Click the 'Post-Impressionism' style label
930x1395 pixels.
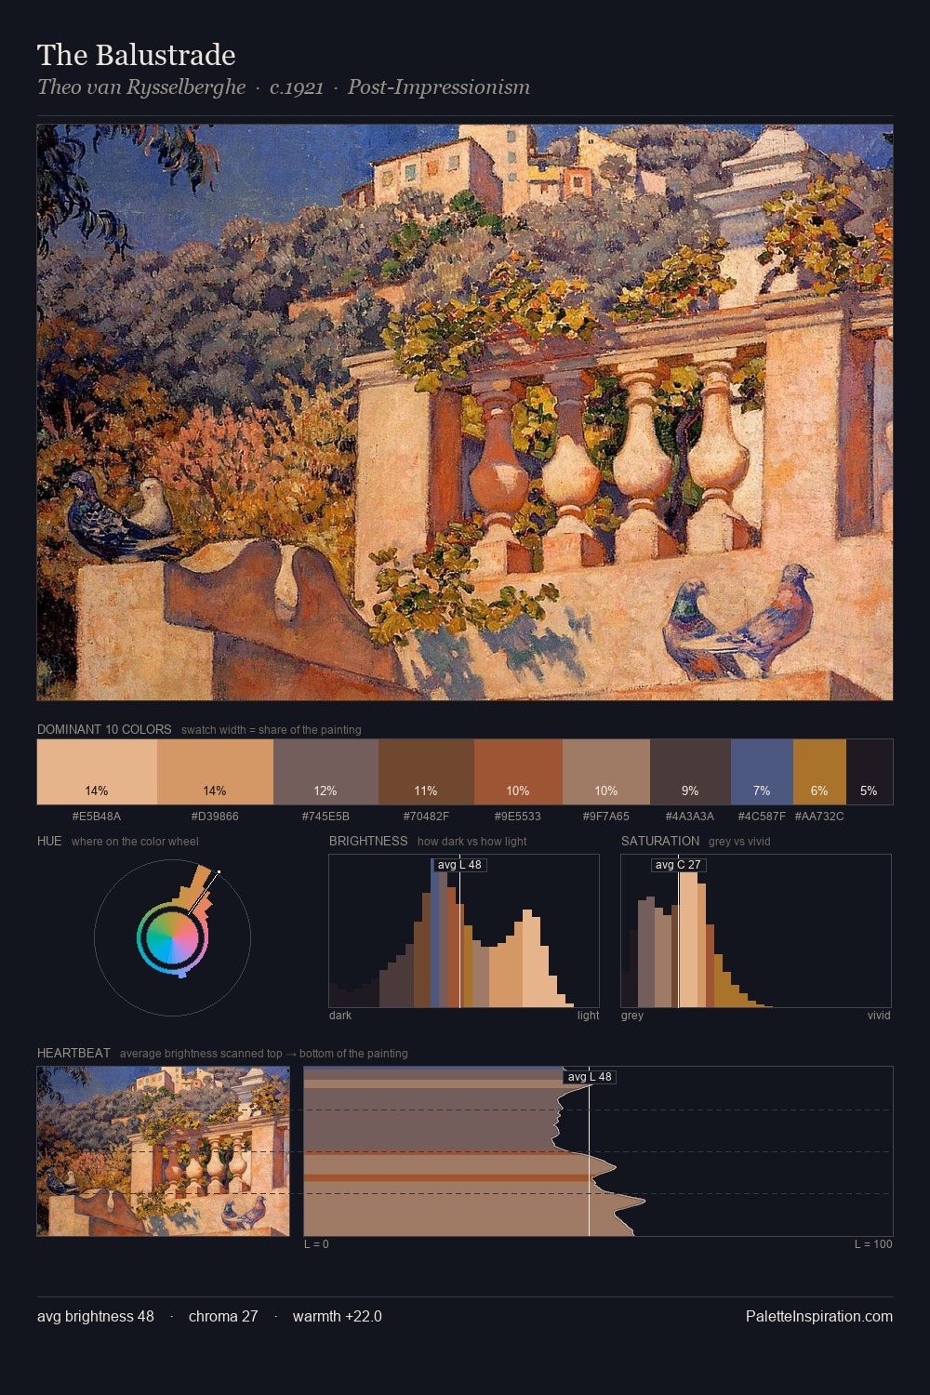coord(439,87)
